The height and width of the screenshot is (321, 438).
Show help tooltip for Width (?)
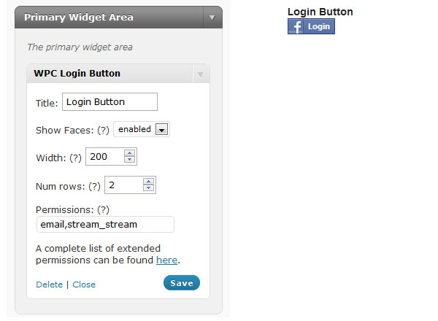tap(75, 158)
